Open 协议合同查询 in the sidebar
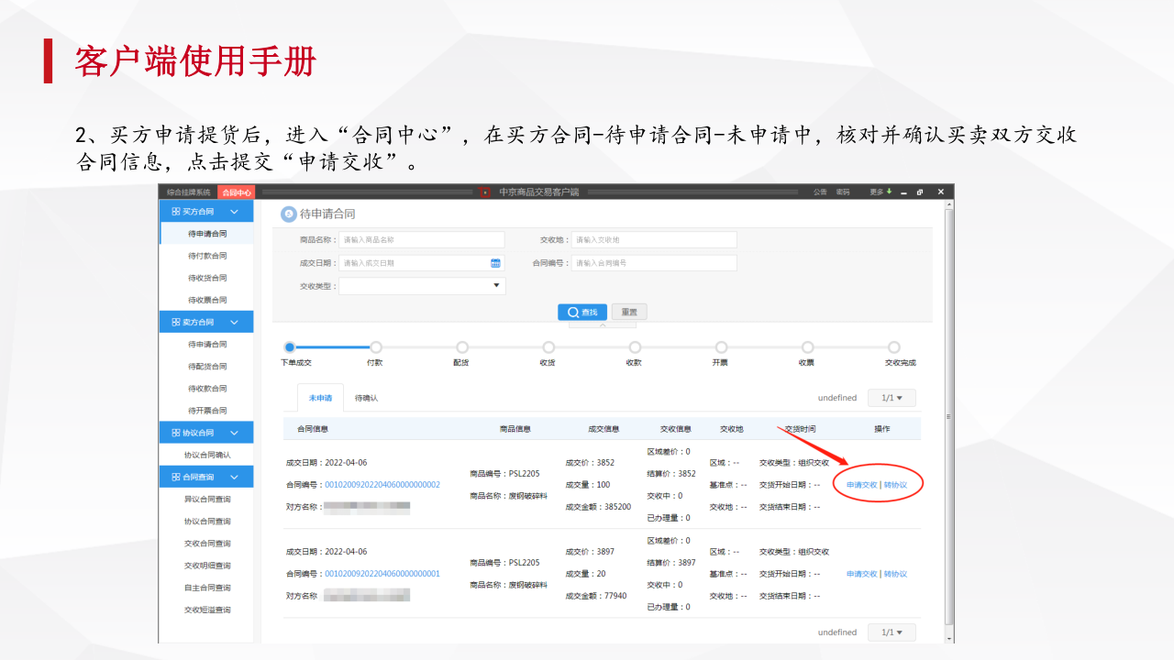Screen dimensions: 1174x660 (207, 522)
